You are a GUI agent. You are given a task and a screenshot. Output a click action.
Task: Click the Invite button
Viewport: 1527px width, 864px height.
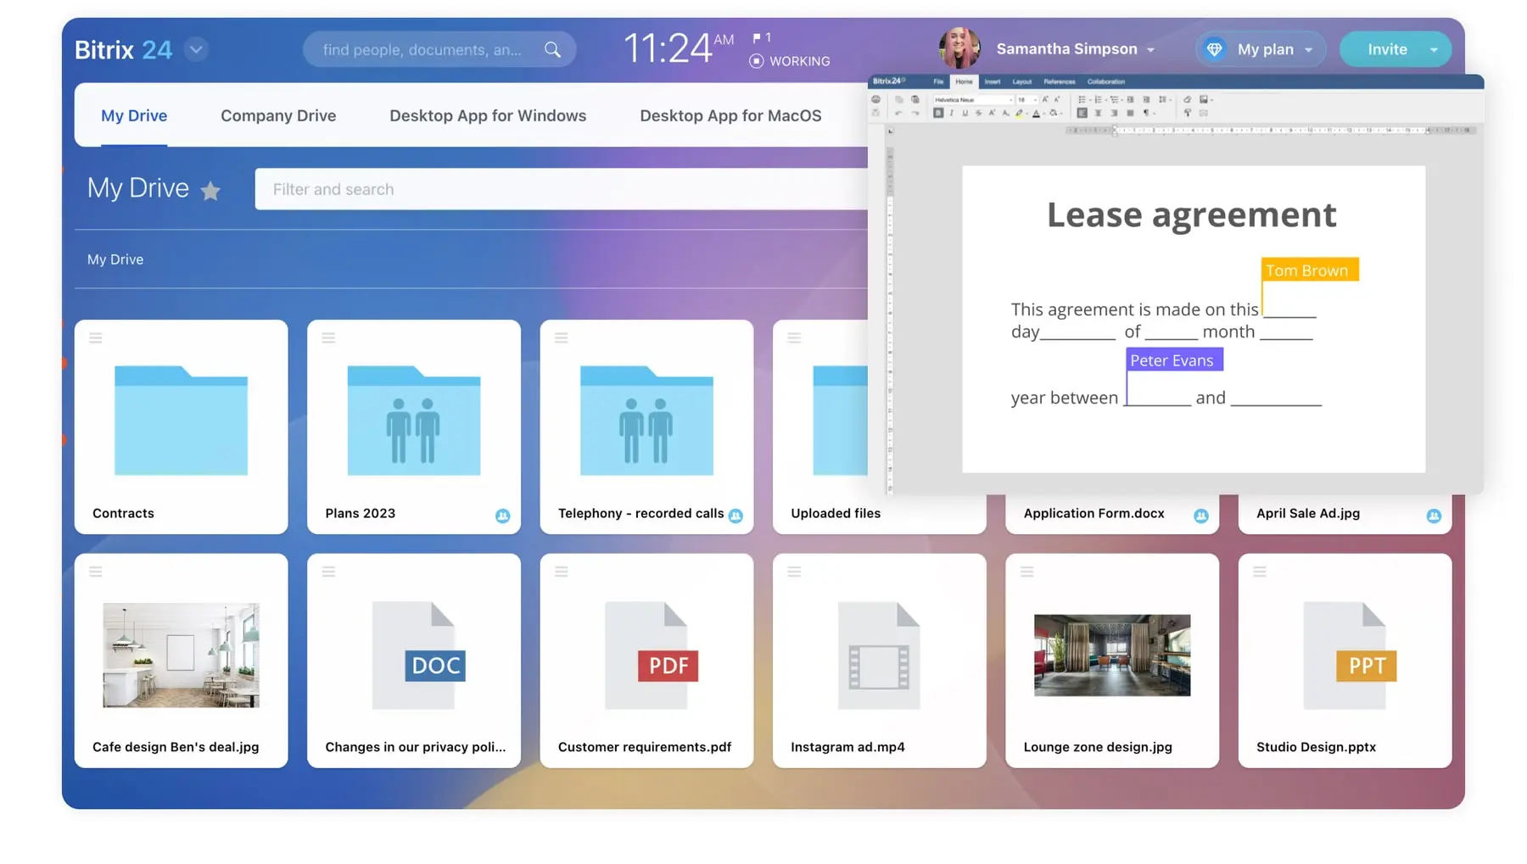(1386, 49)
